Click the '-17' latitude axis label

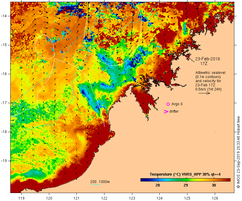[4, 103]
